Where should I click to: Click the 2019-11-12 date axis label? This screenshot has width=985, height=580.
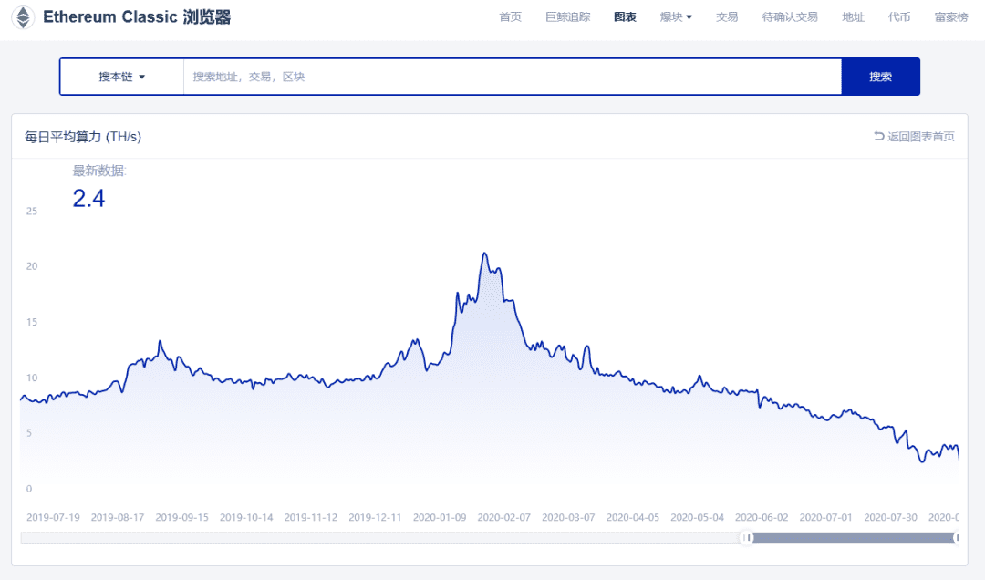point(310,517)
